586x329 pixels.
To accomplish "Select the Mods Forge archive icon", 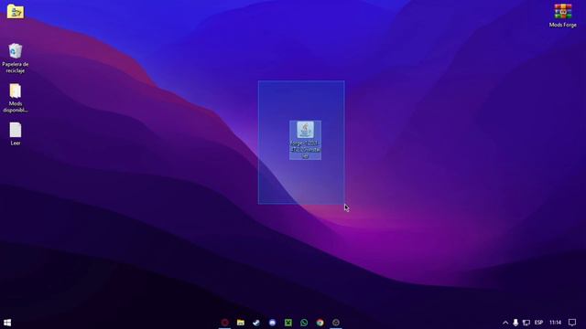I will click(x=563, y=16).
